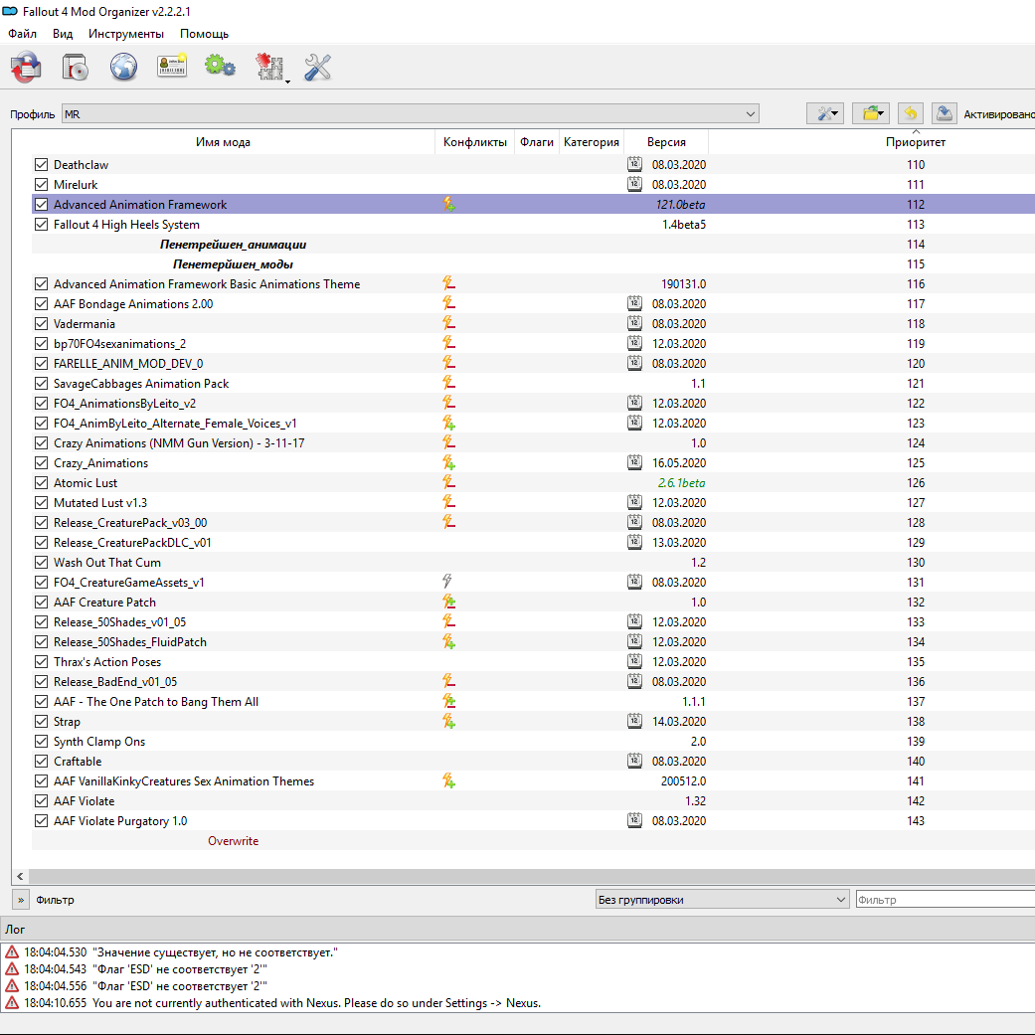
Task: Click the Лог panel header
Action: (x=517, y=929)
